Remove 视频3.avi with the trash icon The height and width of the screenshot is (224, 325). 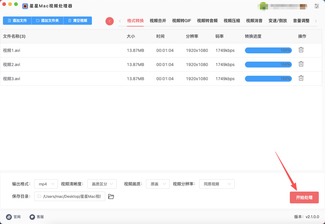301,78
